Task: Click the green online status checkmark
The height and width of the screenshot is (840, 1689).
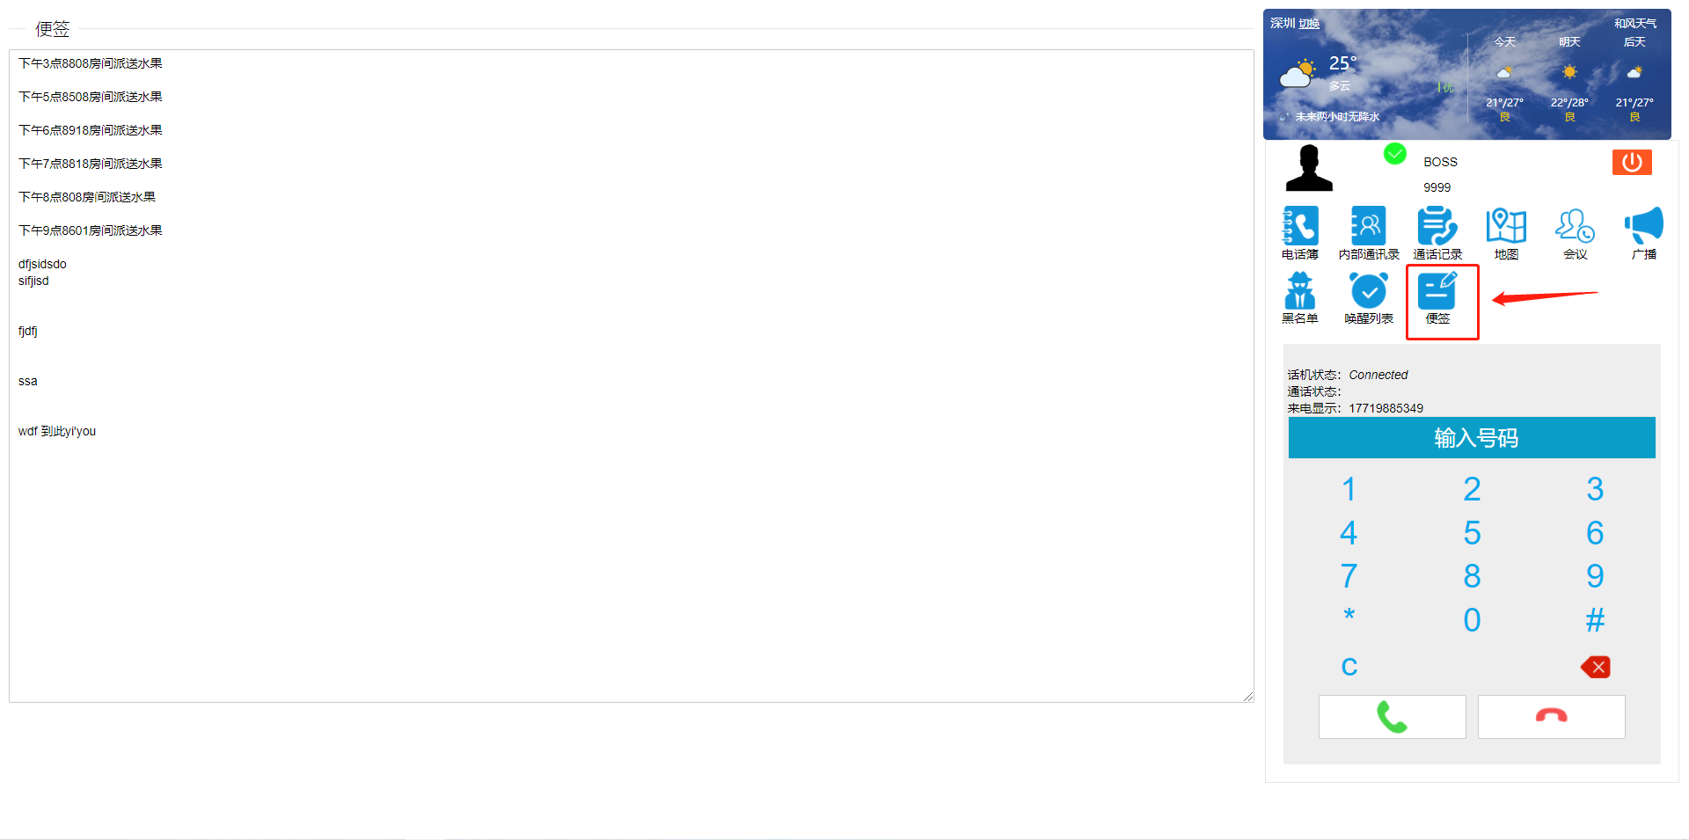Action: [x=1394, y=154]
